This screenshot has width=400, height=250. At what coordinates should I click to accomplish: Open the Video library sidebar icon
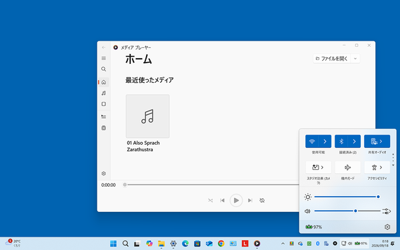(103, 104)
